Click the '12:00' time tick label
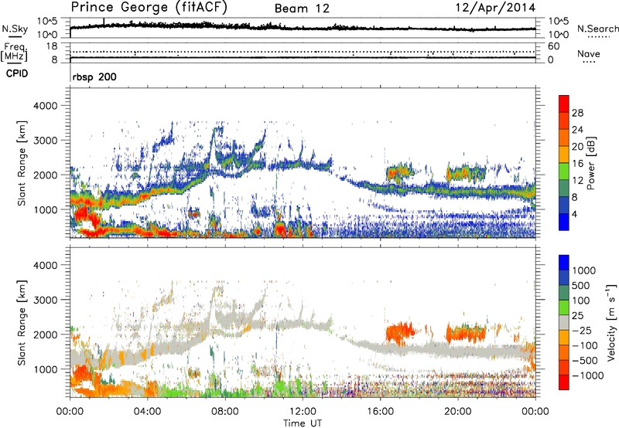 [x=303, y=412]
